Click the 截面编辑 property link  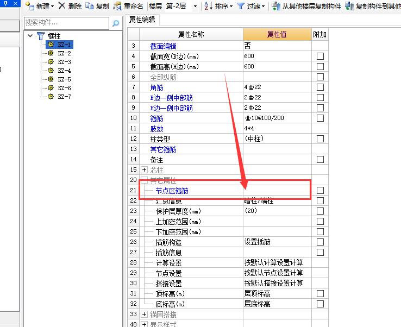click(163, 46)
